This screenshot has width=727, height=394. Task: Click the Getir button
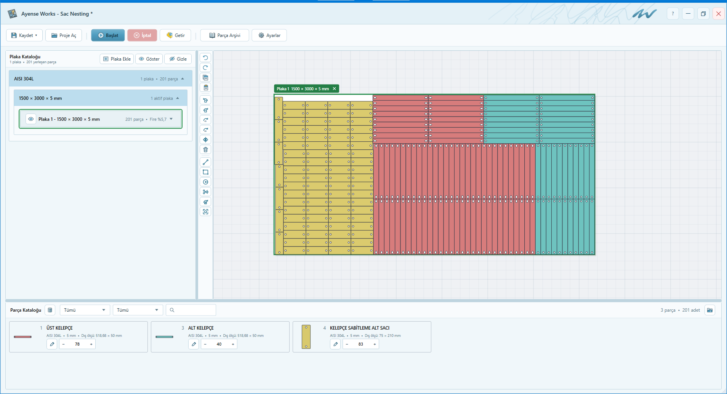tap(175, 35)
